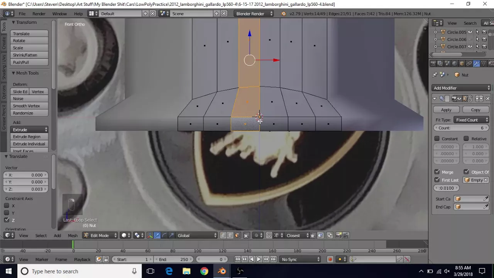
Task: Open the Modifiers wrench tab
Action: pyautogui.click(x=476, y=64)
